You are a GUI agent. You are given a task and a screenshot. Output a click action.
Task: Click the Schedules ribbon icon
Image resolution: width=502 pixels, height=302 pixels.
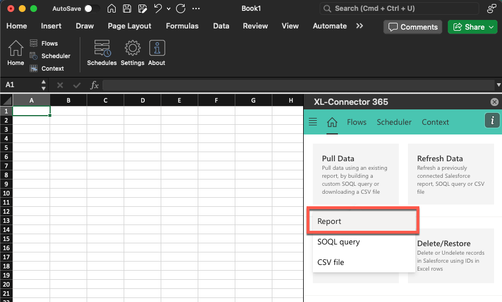pyautogui.click(x=102, y=52)
